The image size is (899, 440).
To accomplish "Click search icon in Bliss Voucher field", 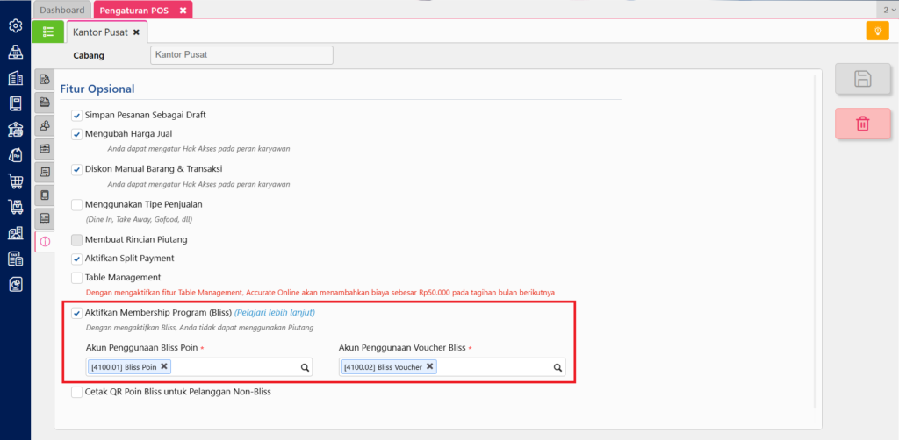I will tap(557, 368).
